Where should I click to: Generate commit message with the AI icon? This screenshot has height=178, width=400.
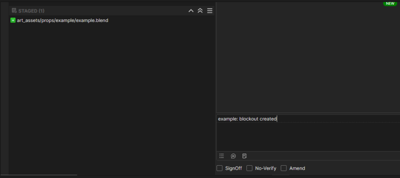tap(233, 156)
